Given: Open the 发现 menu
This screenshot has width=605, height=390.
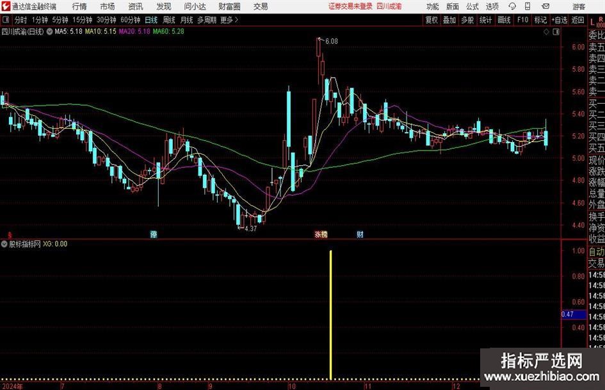Looking at the screenshot, I should (164, 6).
